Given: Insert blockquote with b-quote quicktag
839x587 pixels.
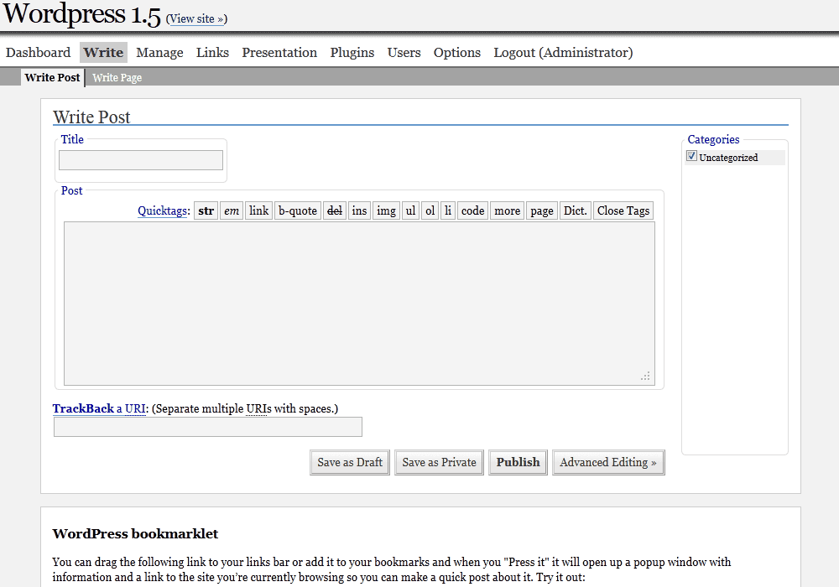Looking at the screenshot, I should pos(298,210).
